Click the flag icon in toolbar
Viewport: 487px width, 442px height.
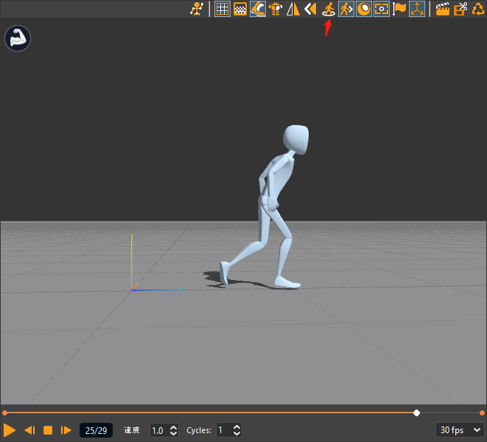tap(399, 9)
